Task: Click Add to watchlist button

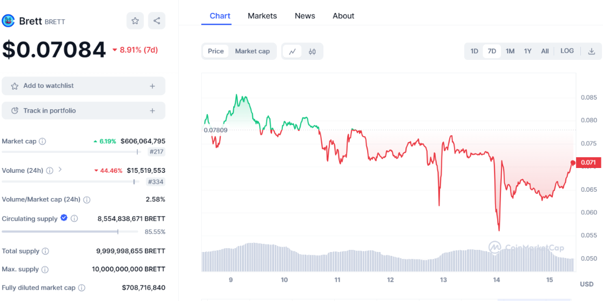Action: pyautogui.click(x=84, y=86)
